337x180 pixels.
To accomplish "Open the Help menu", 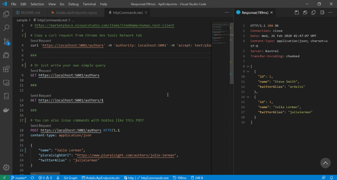I will click(103, 4).
